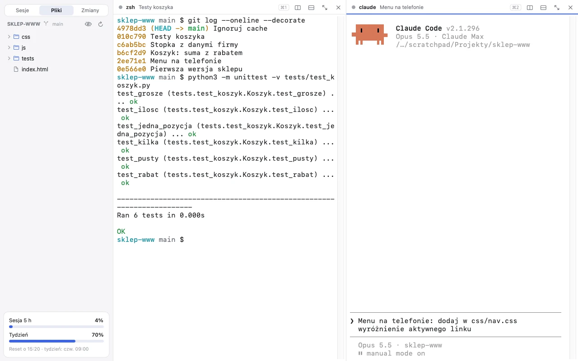The height and width of the screenshot is (361, 578).
Task: Split the claude pane top and bottom
Action: click(x=543, y=7)
